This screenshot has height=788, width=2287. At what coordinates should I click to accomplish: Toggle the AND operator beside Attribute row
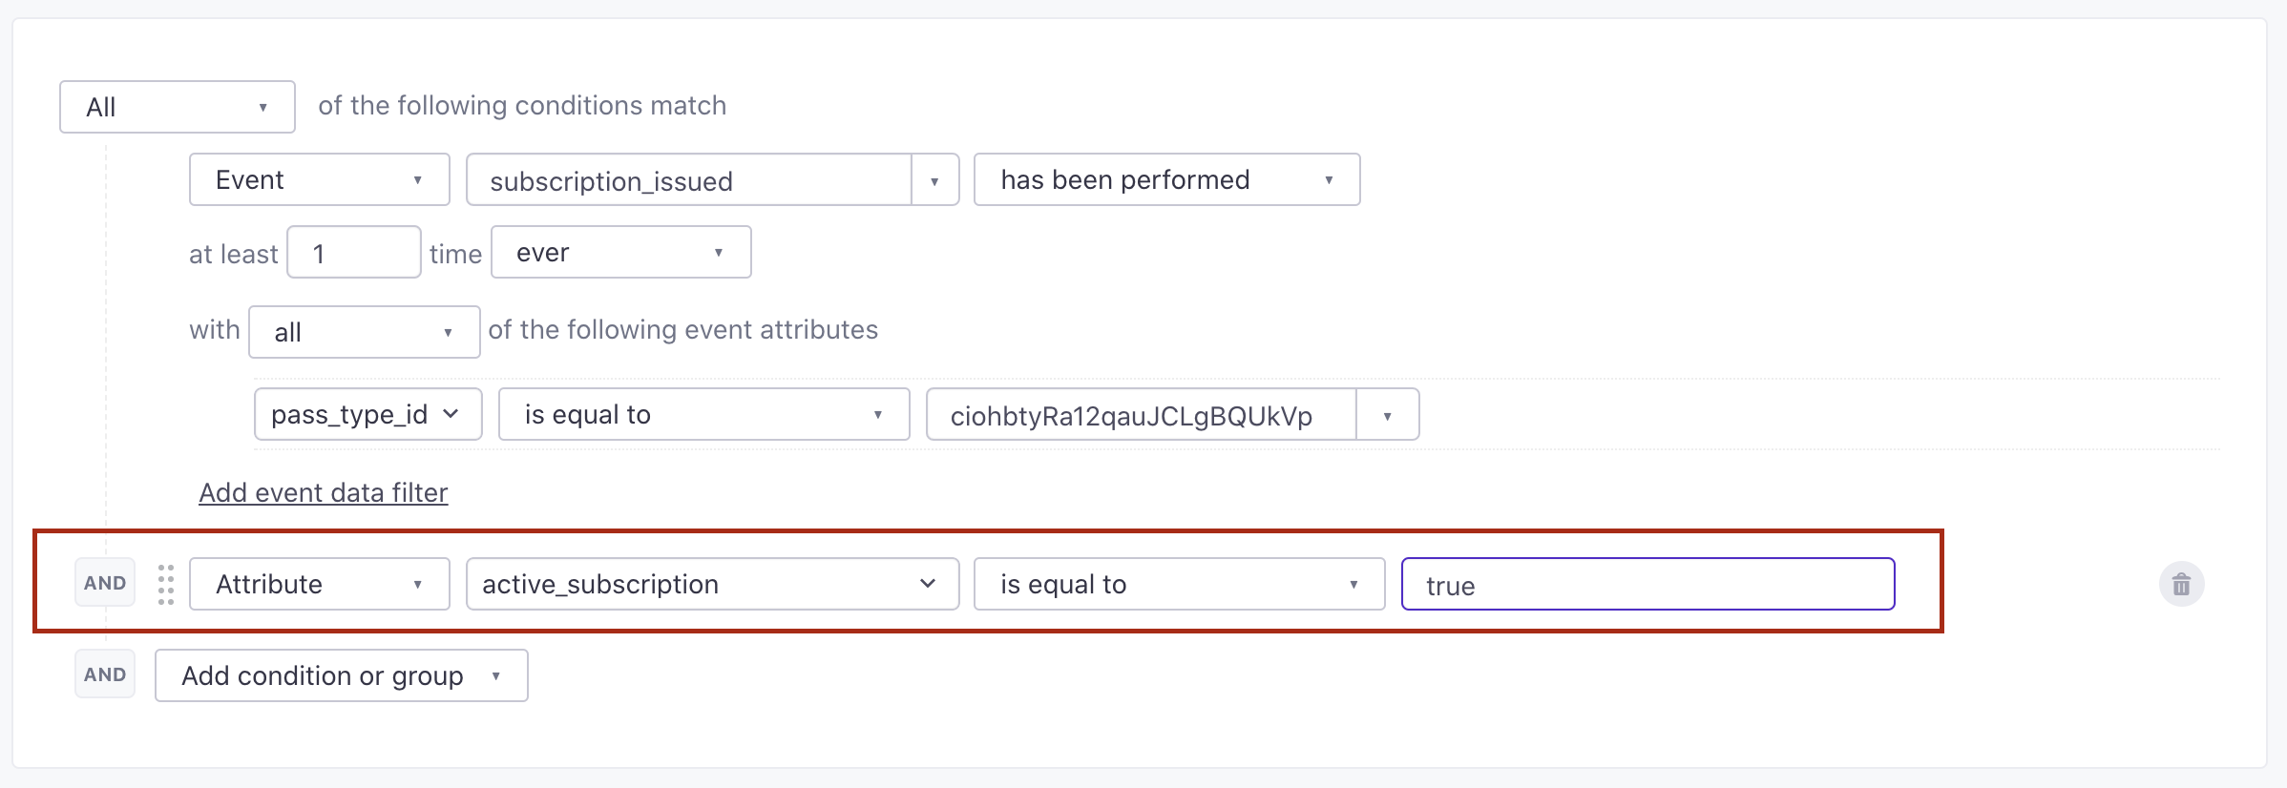click(105, 583)
